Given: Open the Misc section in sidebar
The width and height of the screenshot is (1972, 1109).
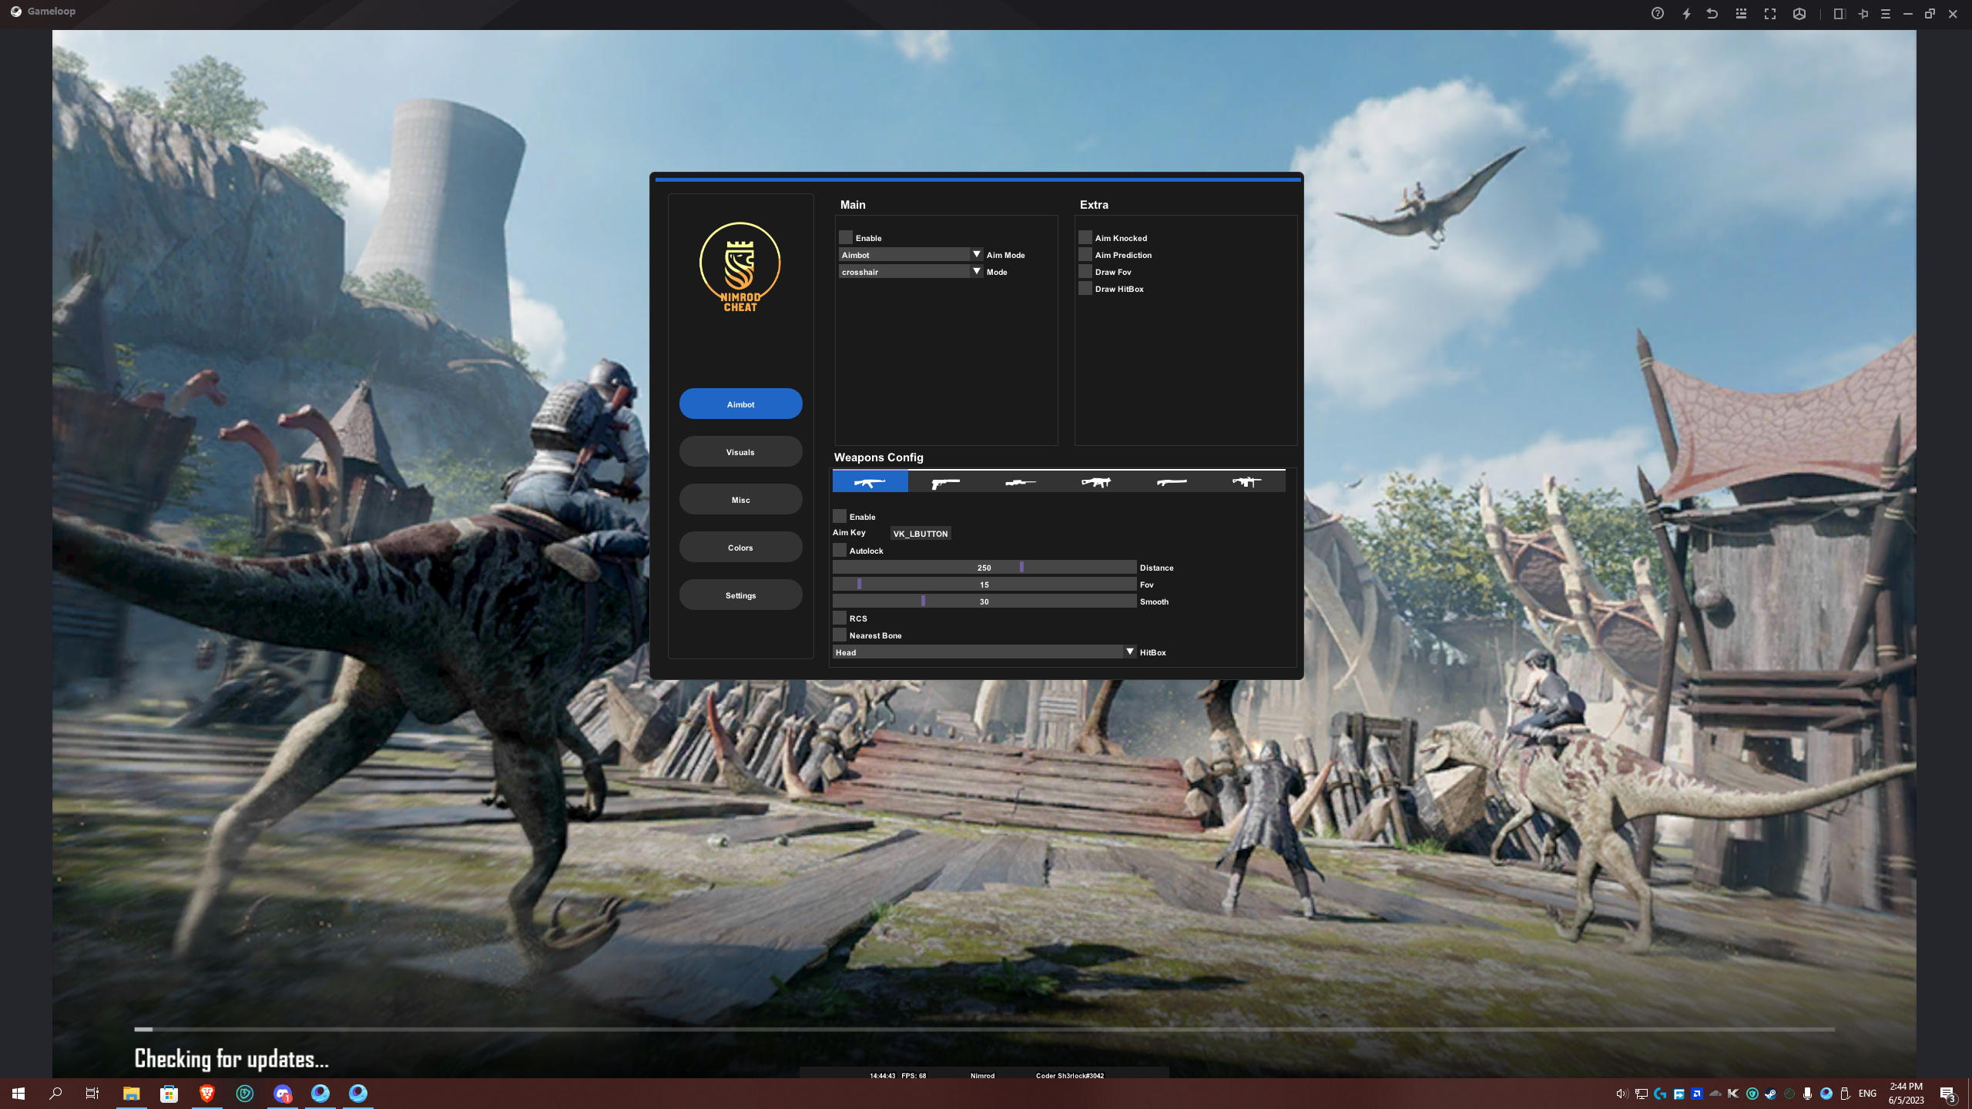Looking at the screenshot, I should [740, 499].
